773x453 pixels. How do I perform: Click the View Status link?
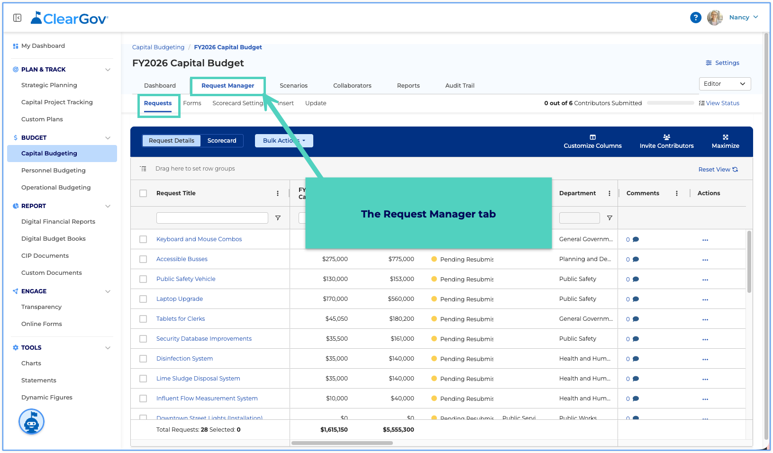point(719,103)
